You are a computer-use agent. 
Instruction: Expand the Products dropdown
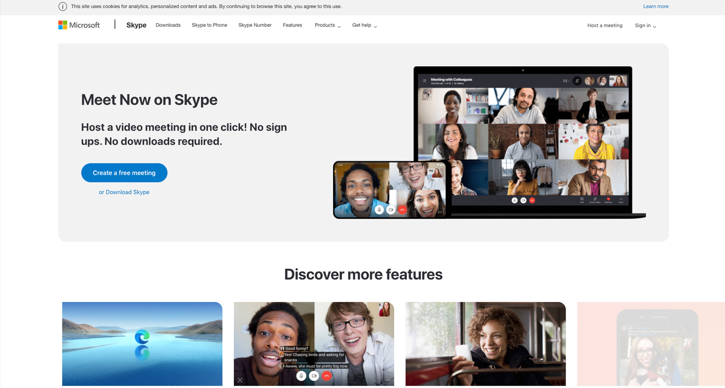click(x=328, y=25)
